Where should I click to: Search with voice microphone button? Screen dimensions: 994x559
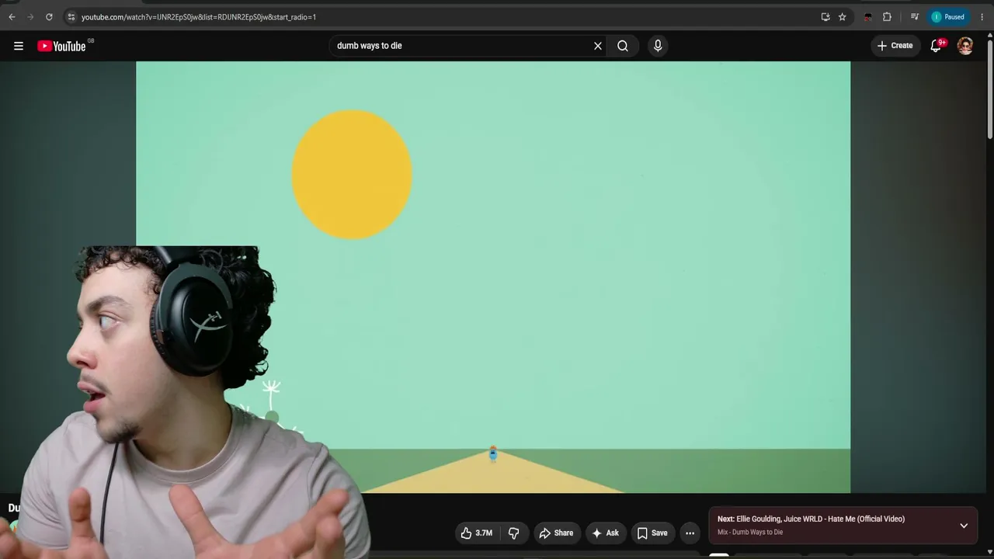pyautogui.click(x=658, y=46)
